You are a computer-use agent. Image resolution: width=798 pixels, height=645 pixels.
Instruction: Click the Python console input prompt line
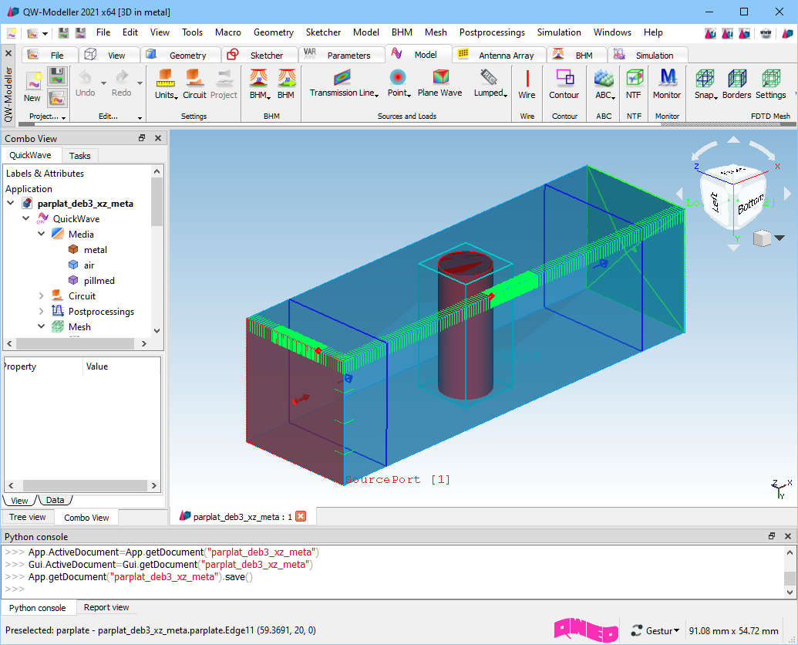coord(392,589)
